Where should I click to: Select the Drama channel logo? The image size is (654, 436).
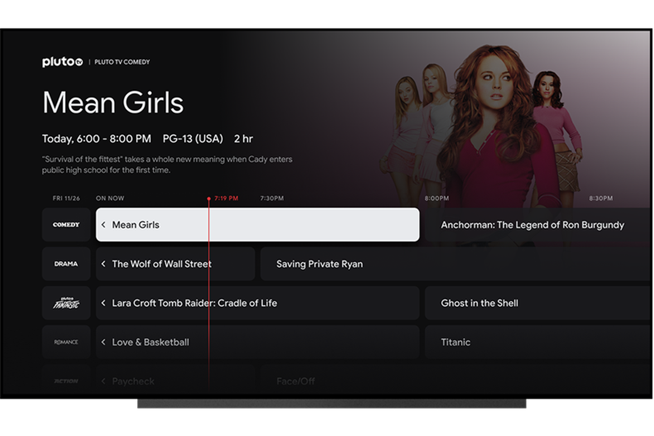[66, 264]
